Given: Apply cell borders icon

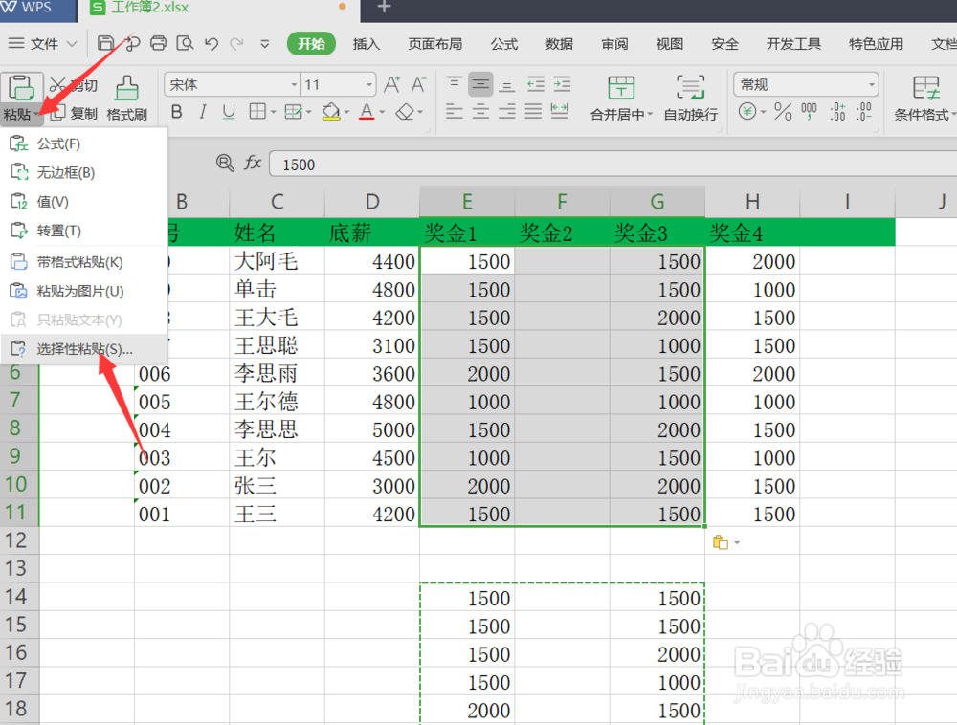Looking at the screenshot, I should (x=257, y=112).
